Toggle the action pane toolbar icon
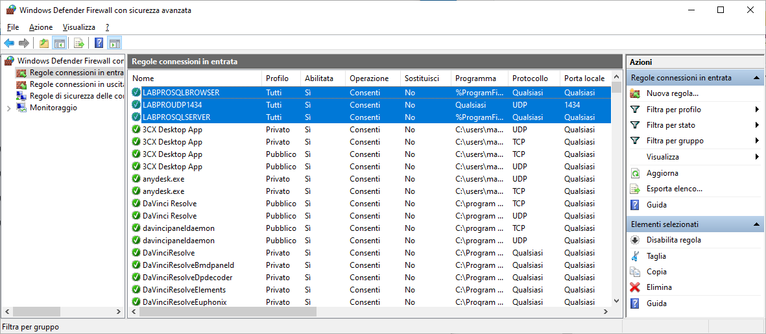Viewport: 766px width, 334px height. click(x=115, y=43)
